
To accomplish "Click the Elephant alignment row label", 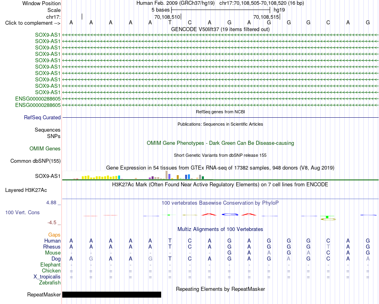I will click(50, 265).
